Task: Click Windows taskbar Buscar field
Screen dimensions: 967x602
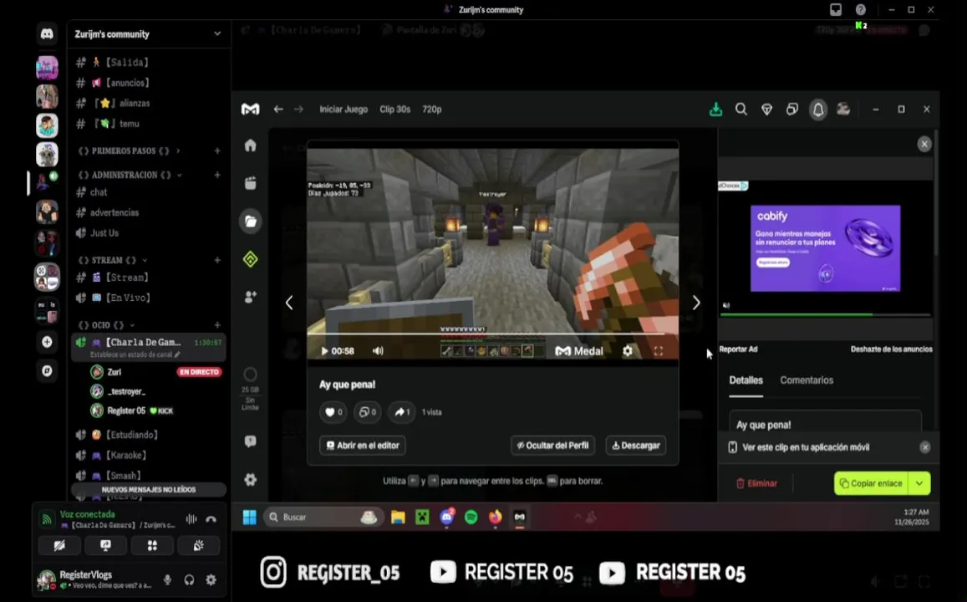Action: 323,517
